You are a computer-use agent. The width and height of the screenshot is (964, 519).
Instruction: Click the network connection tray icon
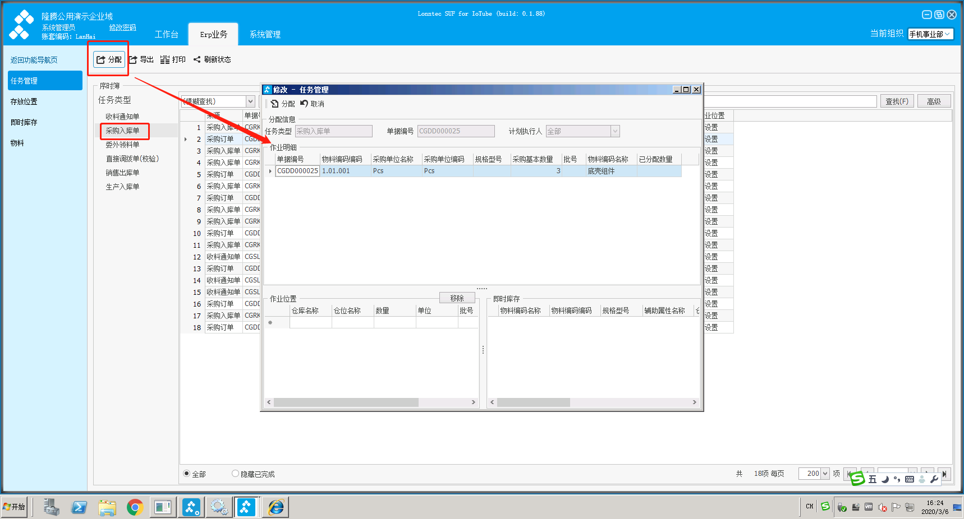pos(910,507)
